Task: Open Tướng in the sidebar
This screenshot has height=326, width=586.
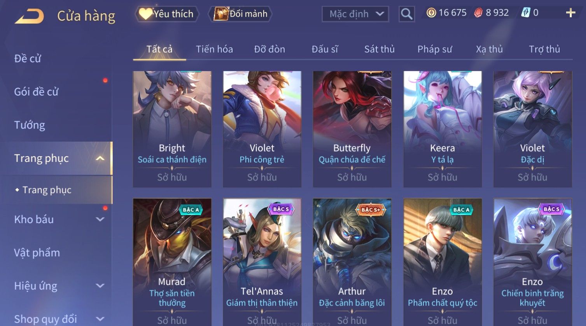Action: pyautogui.click(x=30, y=125)
